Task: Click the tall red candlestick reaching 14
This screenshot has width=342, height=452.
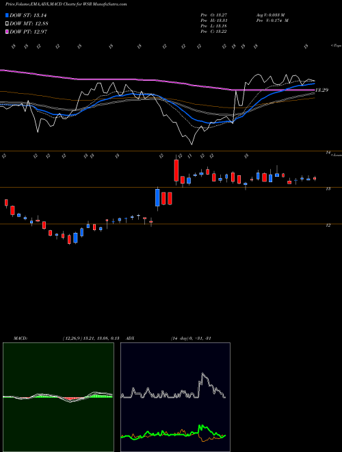Action: point(176,171)
